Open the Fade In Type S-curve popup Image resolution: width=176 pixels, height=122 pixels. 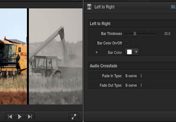pos(134,76)
